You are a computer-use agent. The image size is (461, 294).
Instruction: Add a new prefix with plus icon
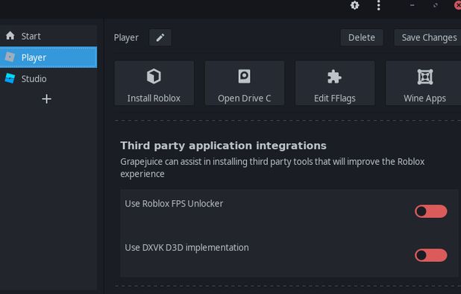[x=46, y=98]
